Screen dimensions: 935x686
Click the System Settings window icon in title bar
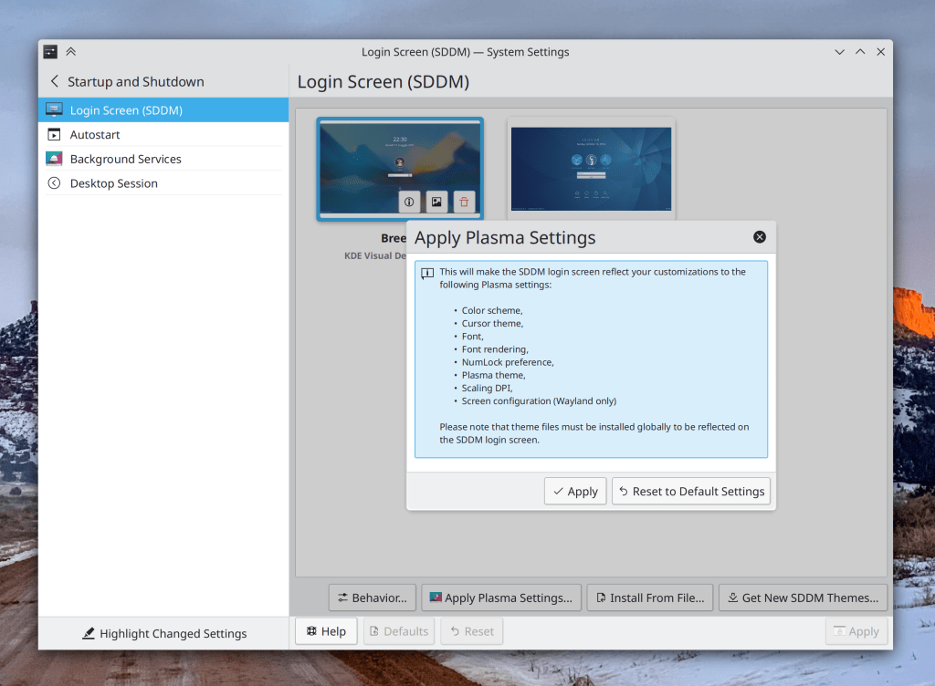click(50, 52)
